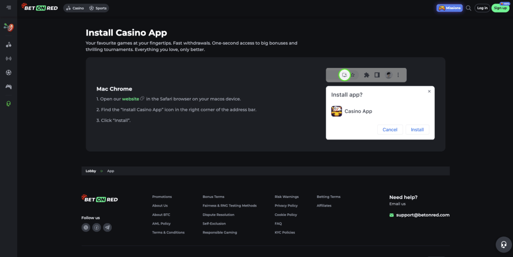This screenshot has height=257, width=513.
Task: Open the X social icon
Action: tap(86, 227)
